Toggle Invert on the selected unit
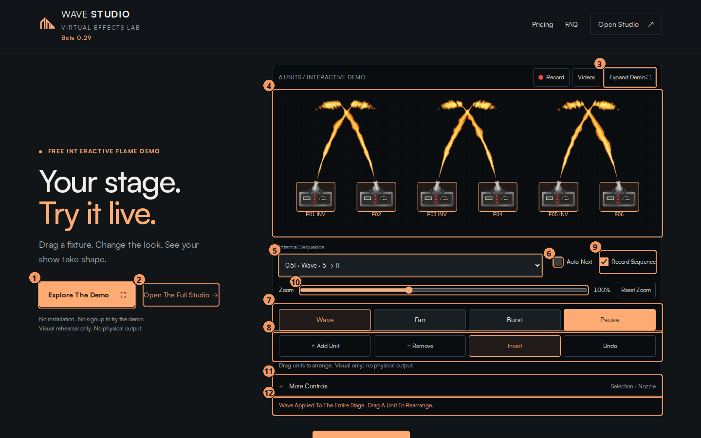 click(x=515, y=346)
